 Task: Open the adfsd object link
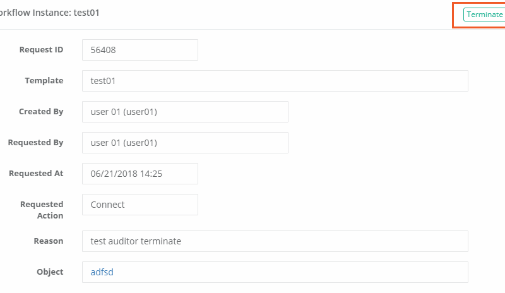point(102,272)
